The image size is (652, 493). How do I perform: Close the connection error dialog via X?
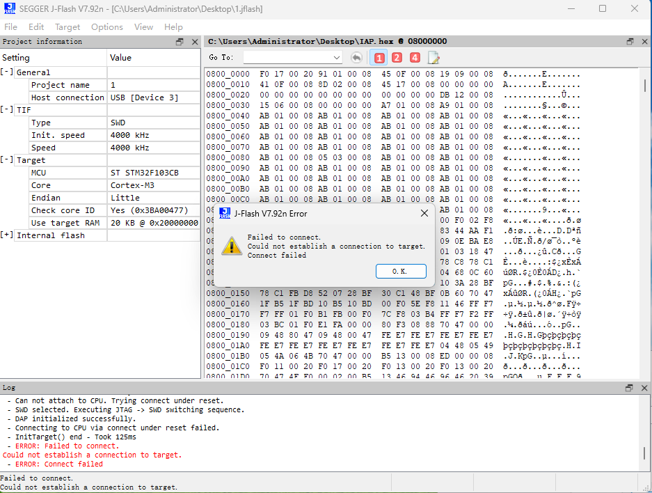424,214
